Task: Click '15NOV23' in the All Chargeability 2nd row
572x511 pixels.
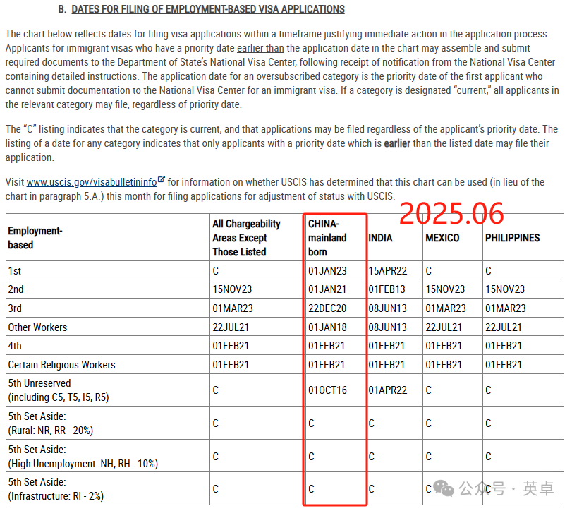Action: click(x=232, y=289)
